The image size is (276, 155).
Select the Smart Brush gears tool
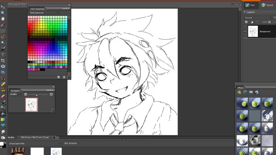pyautogui.click(x=3, y=108)
